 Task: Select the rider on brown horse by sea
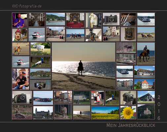pyautogui.click(x=146, y=53)
